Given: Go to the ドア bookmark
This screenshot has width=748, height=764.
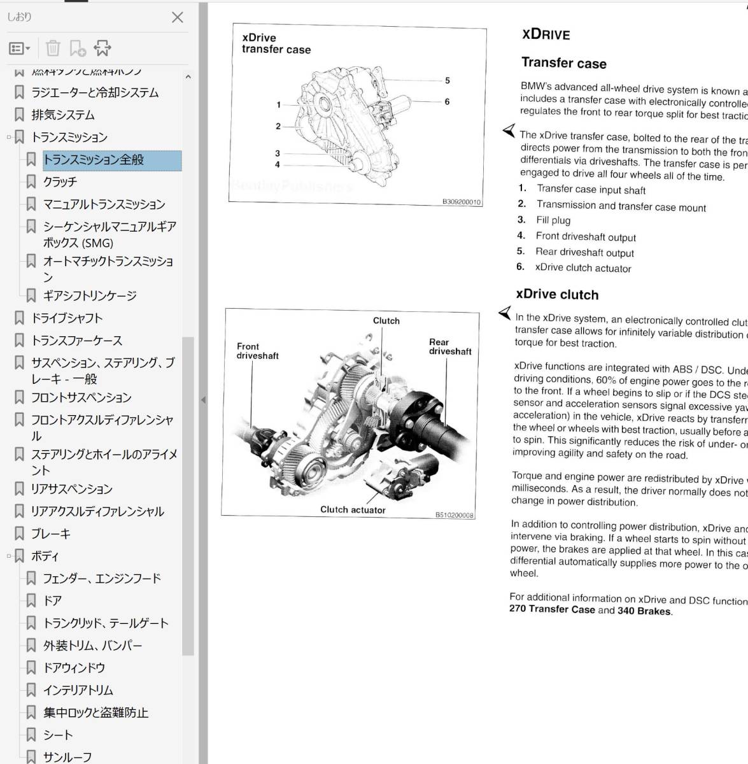Looking at the screenshot, I should [52, 600].
